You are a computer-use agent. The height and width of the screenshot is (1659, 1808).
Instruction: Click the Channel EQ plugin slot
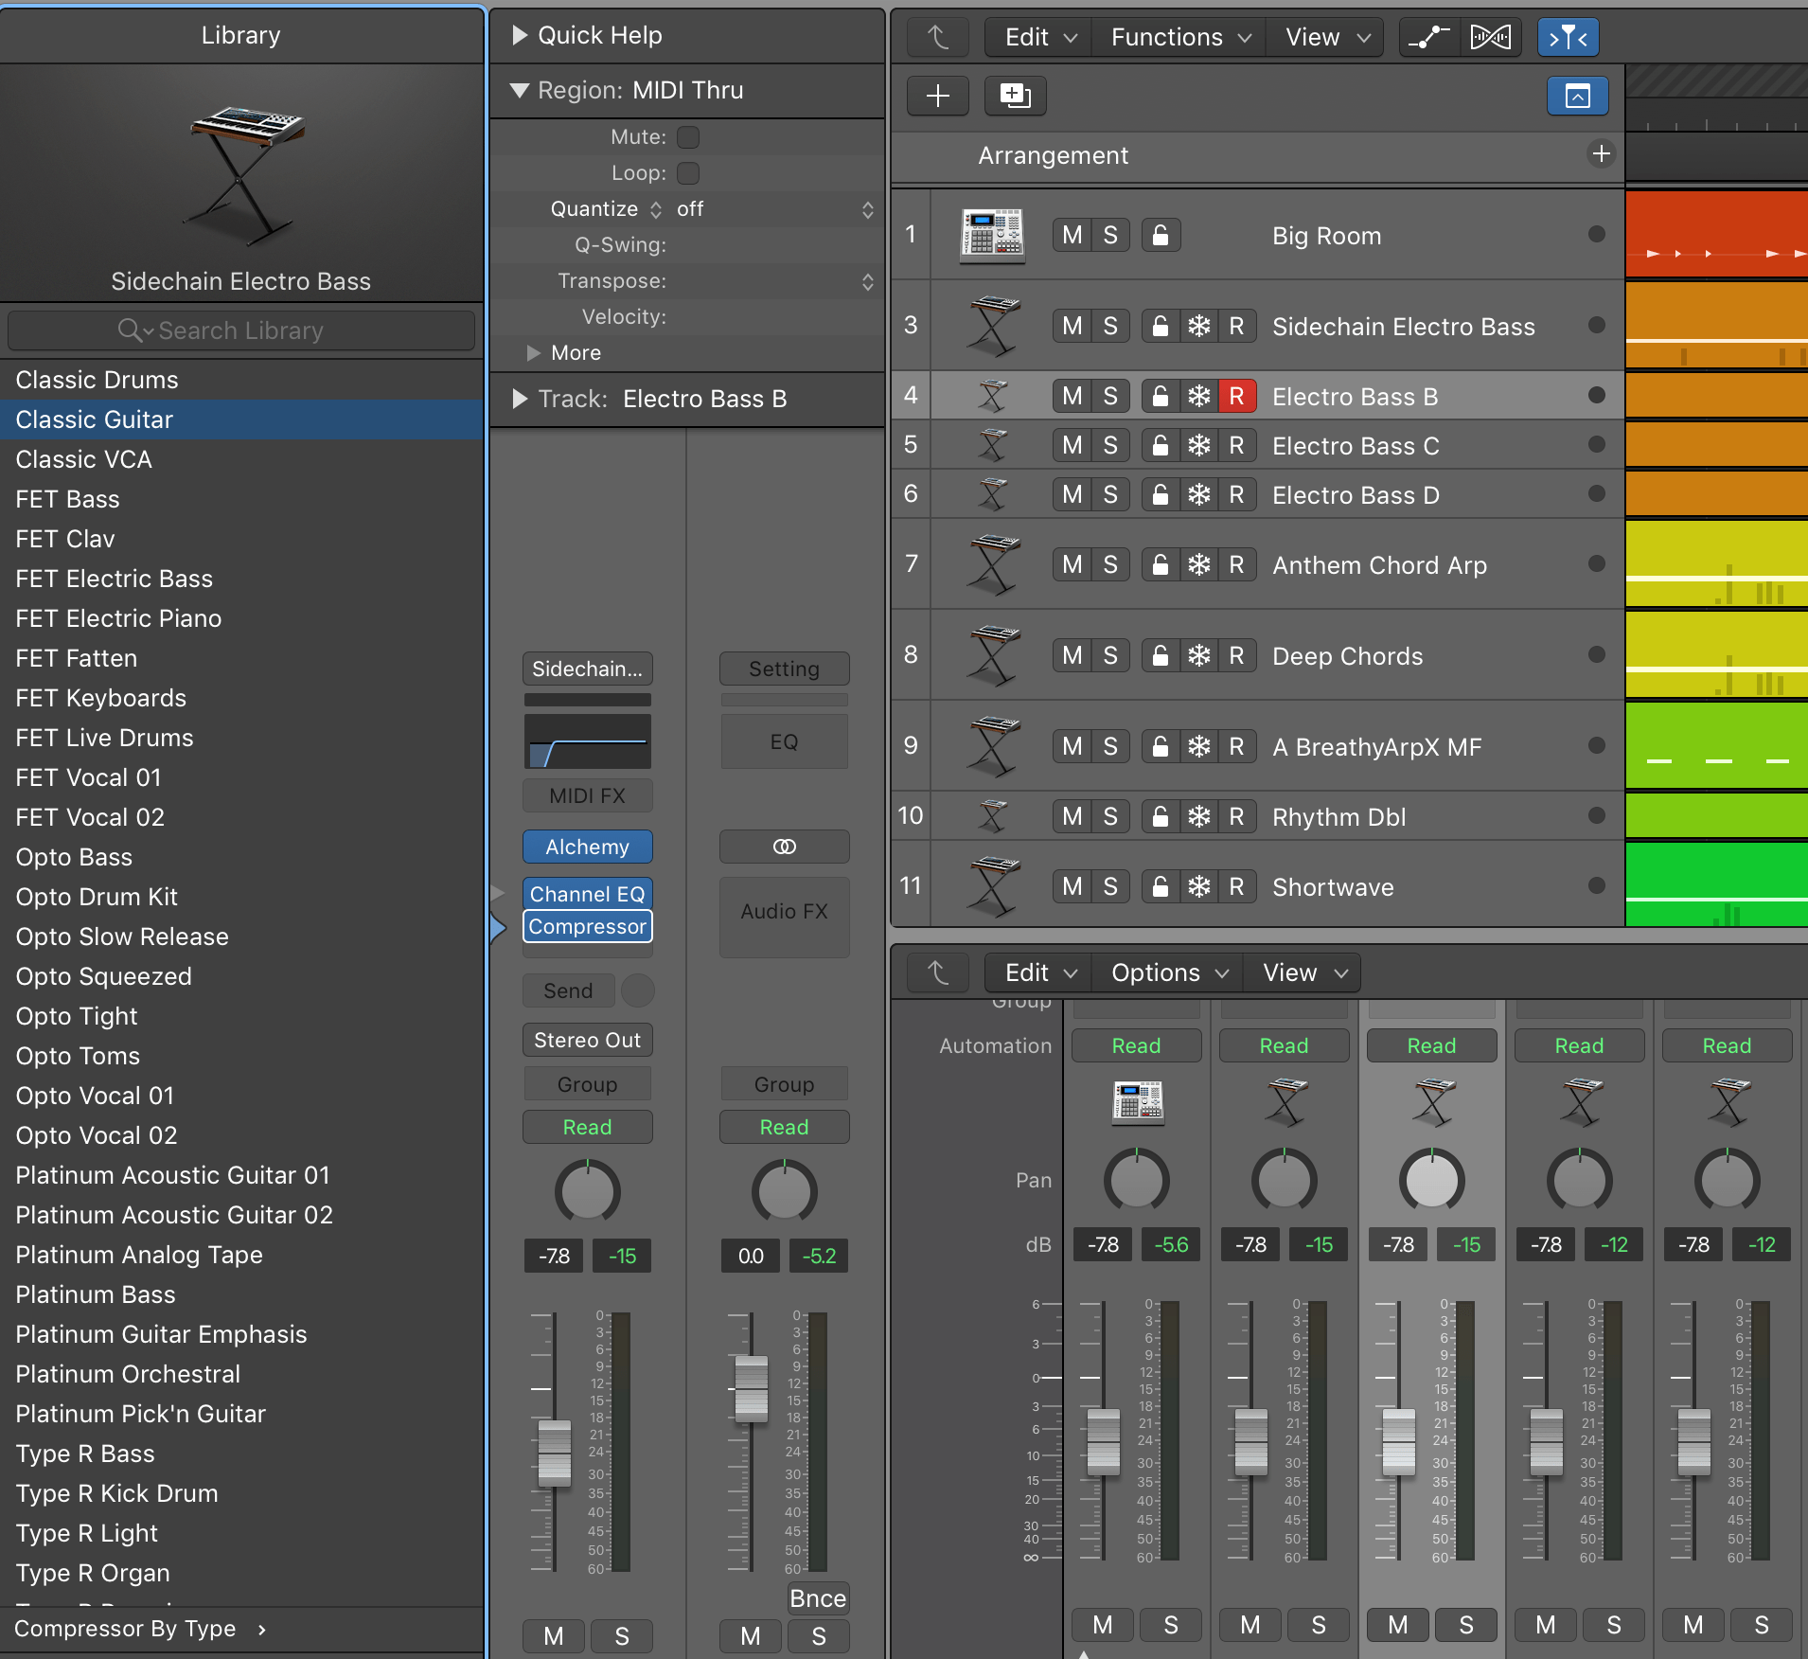pyautogui.click(x=587, y=894)
